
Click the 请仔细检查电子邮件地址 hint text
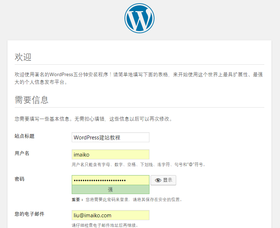tap(105, 225)
